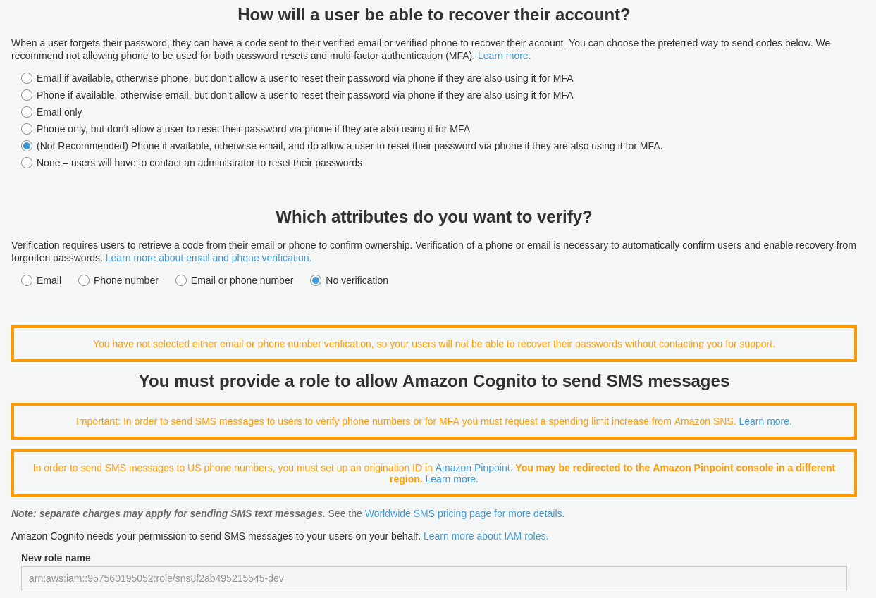Choose "Email or phone number" verification

click(x=180, y=280)
